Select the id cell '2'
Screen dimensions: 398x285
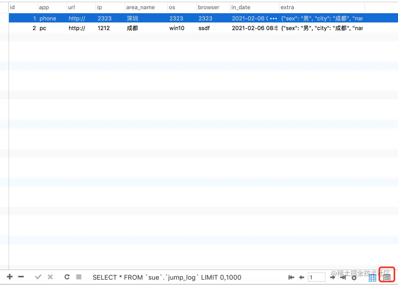(x=23, y=28)
